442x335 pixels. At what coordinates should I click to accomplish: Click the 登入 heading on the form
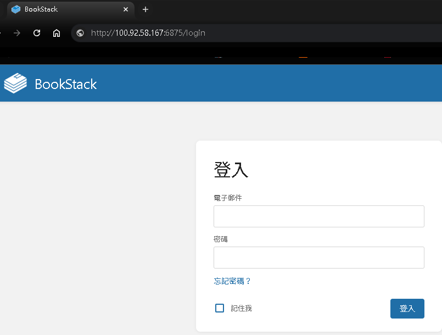click(231, 170)
